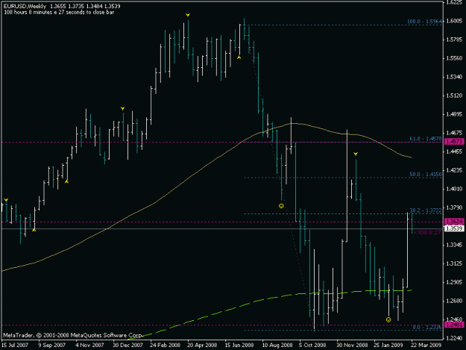Select the yellow fractal arrow above the December 2008 spike

[x=356, y=154]
